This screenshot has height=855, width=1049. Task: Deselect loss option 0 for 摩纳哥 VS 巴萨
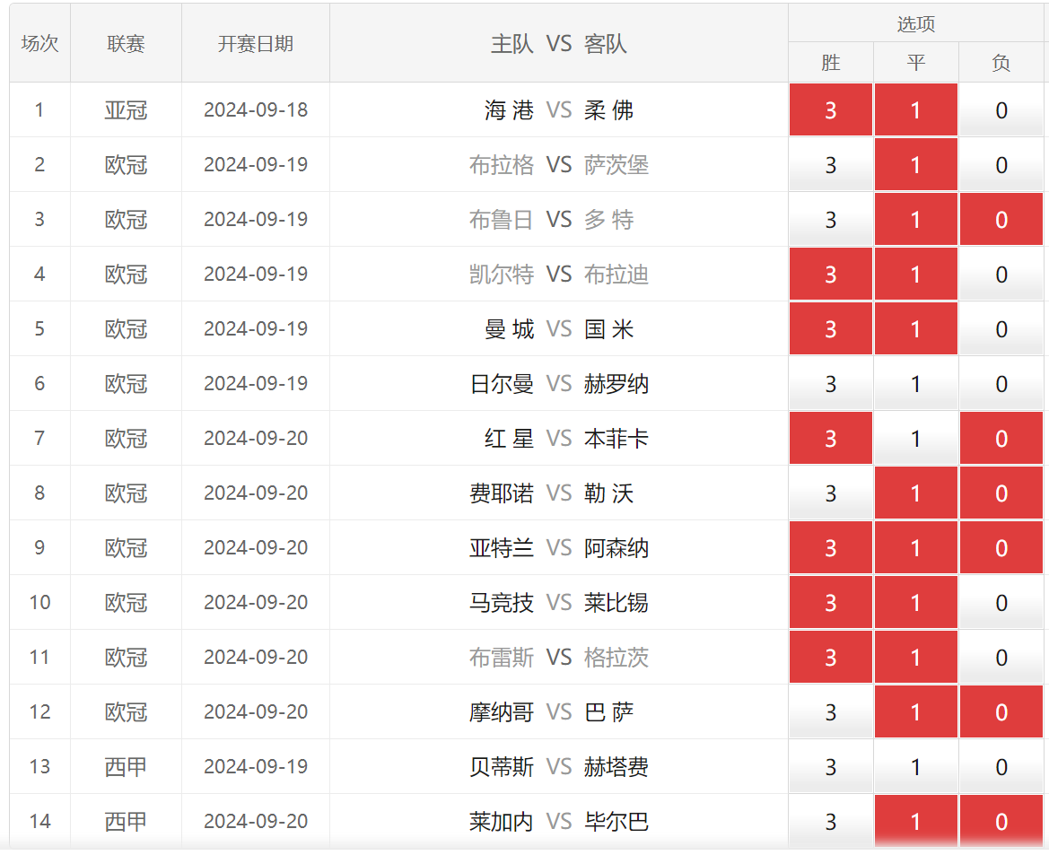click(1001, 712)
